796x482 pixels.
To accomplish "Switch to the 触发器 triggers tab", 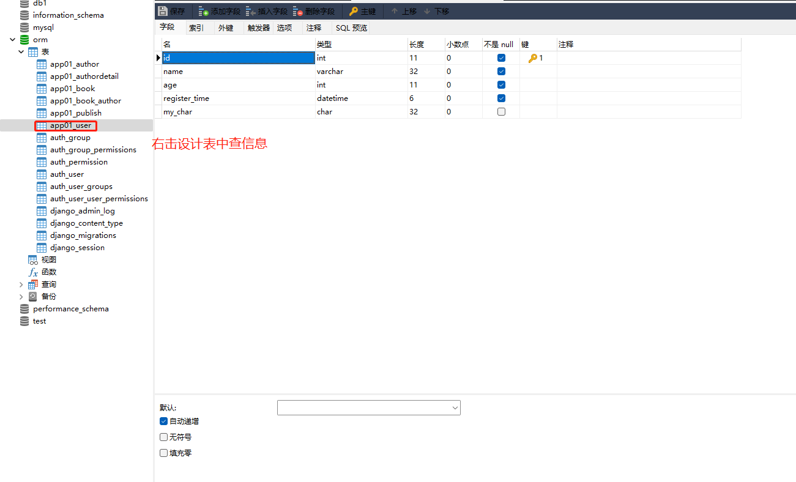I will [259, 28].
